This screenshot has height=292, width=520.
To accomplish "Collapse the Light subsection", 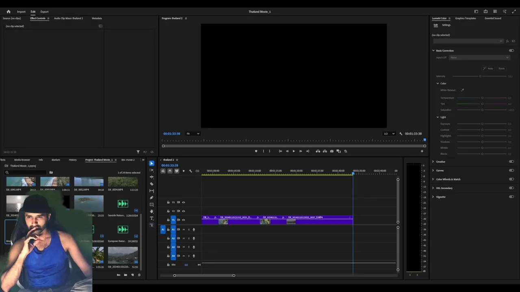I will (438, 117).
